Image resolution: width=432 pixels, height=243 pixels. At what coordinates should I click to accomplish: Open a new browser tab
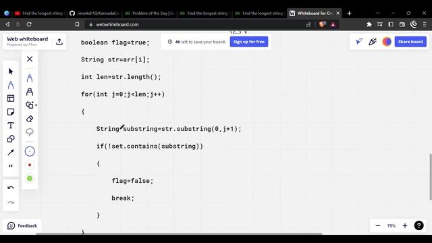pos(349,13)
